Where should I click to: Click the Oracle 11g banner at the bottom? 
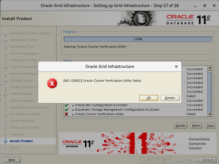(138, 143)
